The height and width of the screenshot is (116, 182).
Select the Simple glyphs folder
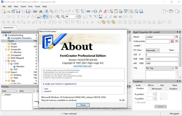14,47
